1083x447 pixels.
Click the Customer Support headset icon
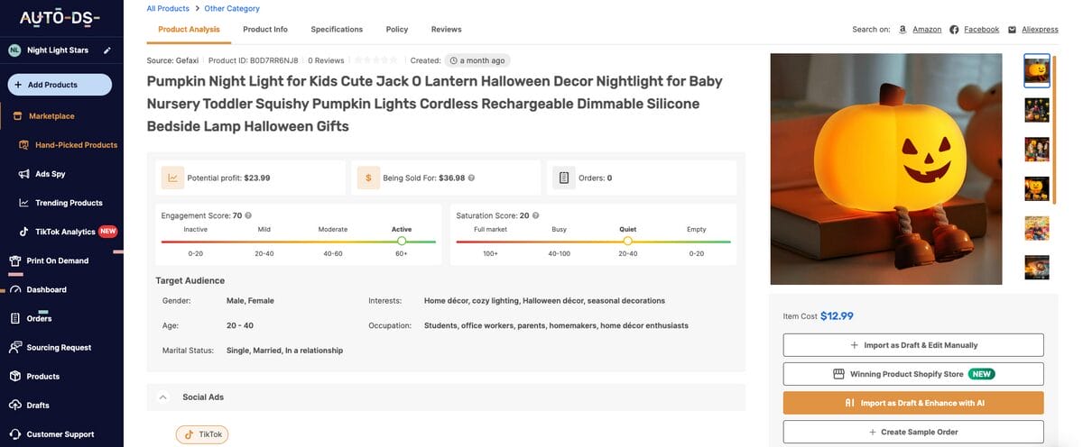coord(14,433)
